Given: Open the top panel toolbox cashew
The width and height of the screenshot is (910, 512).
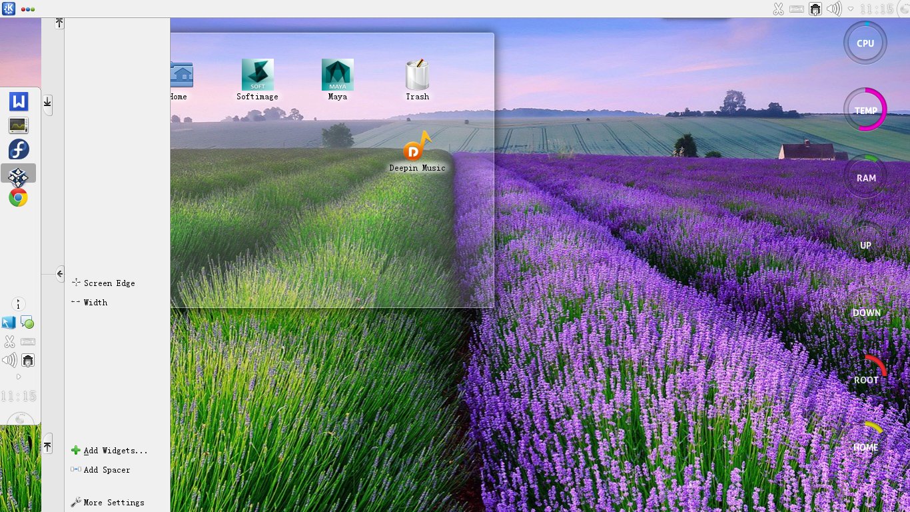Looking at the screenshot, I should click(x=904, y=9).
